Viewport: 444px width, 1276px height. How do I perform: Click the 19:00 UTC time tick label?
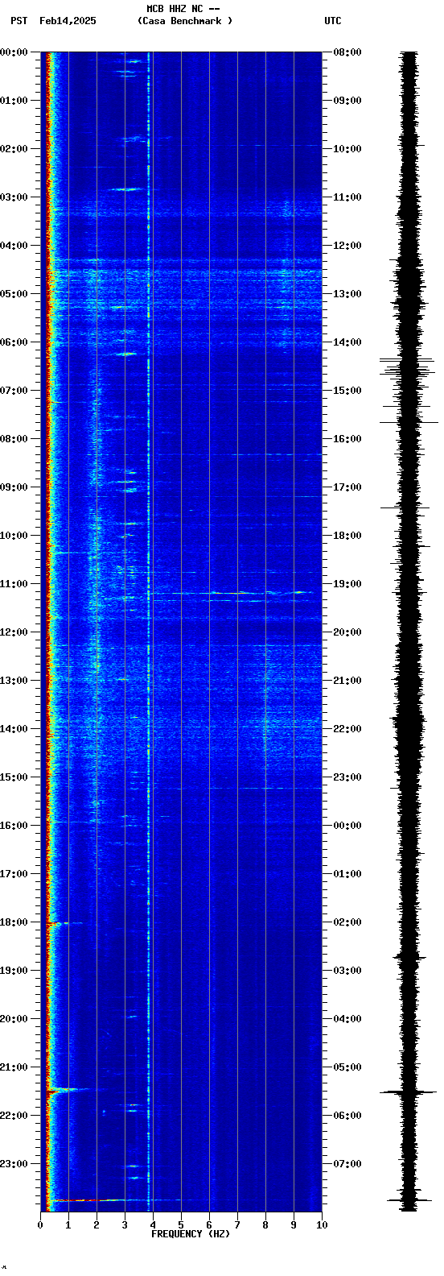(347, 584)
